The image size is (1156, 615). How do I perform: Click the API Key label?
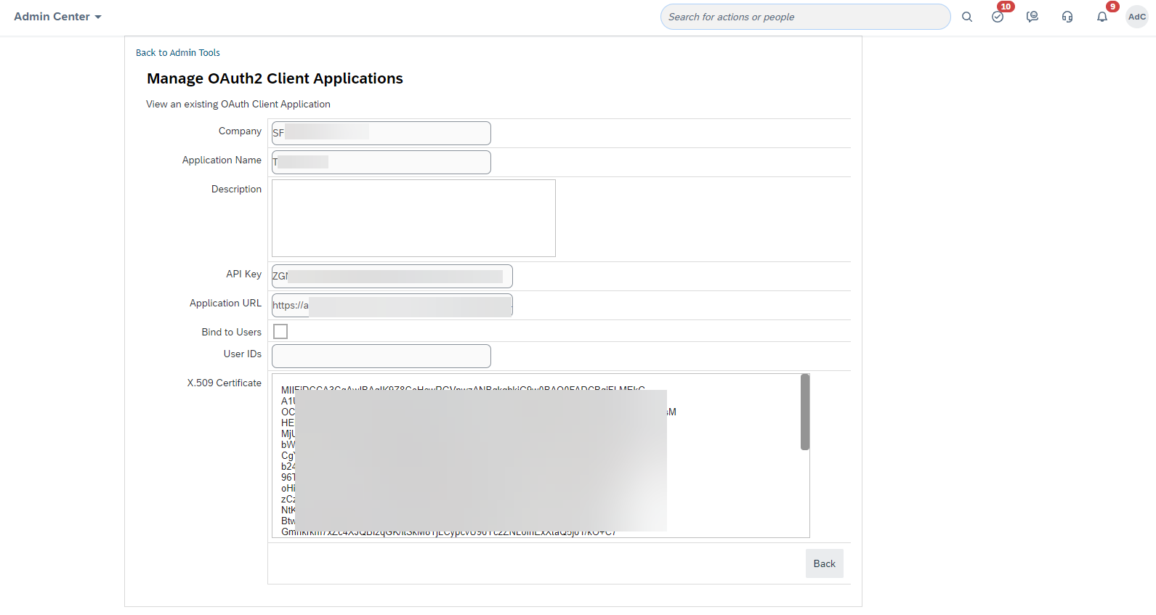pyautogui.click(x=243, y=274)
